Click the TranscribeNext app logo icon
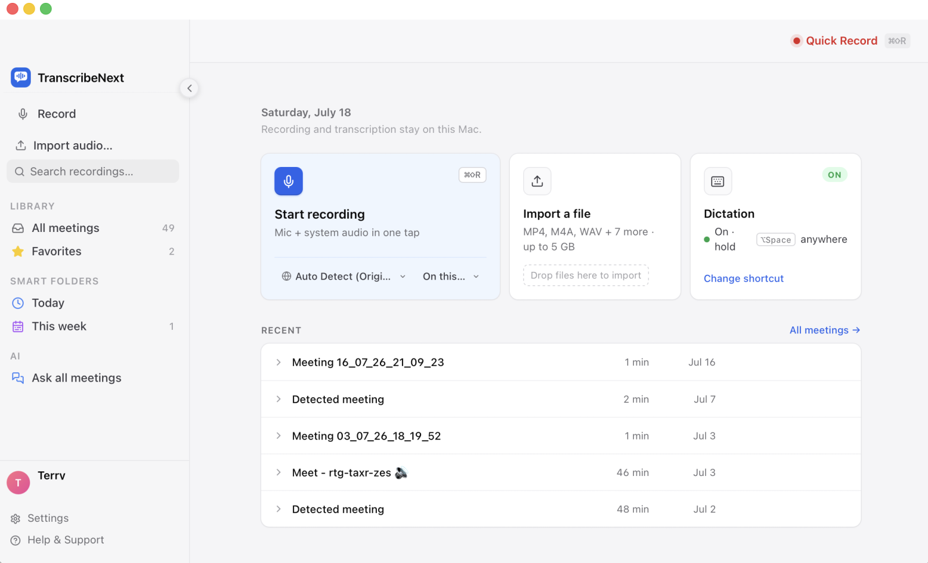 (x=21, y=77)
